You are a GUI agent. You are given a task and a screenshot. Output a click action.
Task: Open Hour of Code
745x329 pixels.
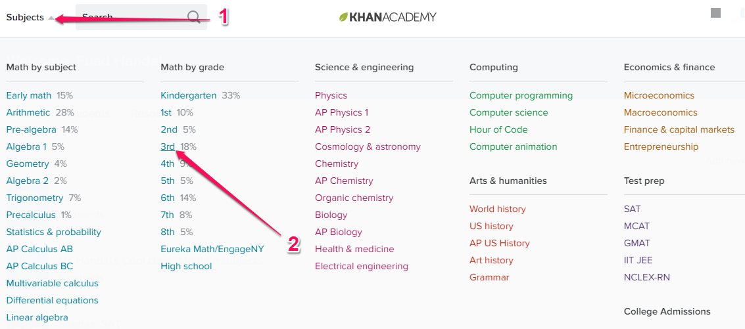pyautogui.click(x=498, y=129)
